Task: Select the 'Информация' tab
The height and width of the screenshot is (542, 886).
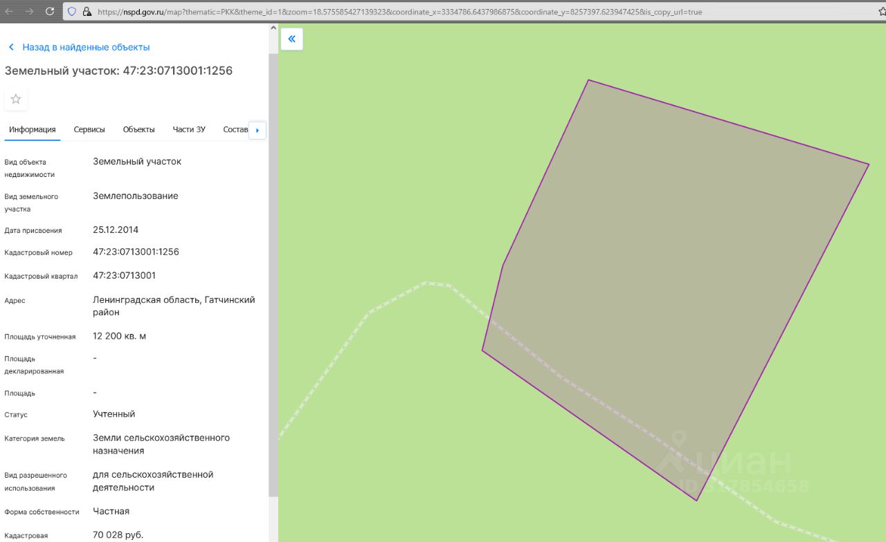Action: point(33,129)
